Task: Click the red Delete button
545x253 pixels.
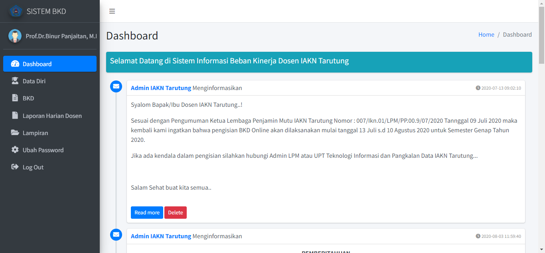Action: coord(176,212)
